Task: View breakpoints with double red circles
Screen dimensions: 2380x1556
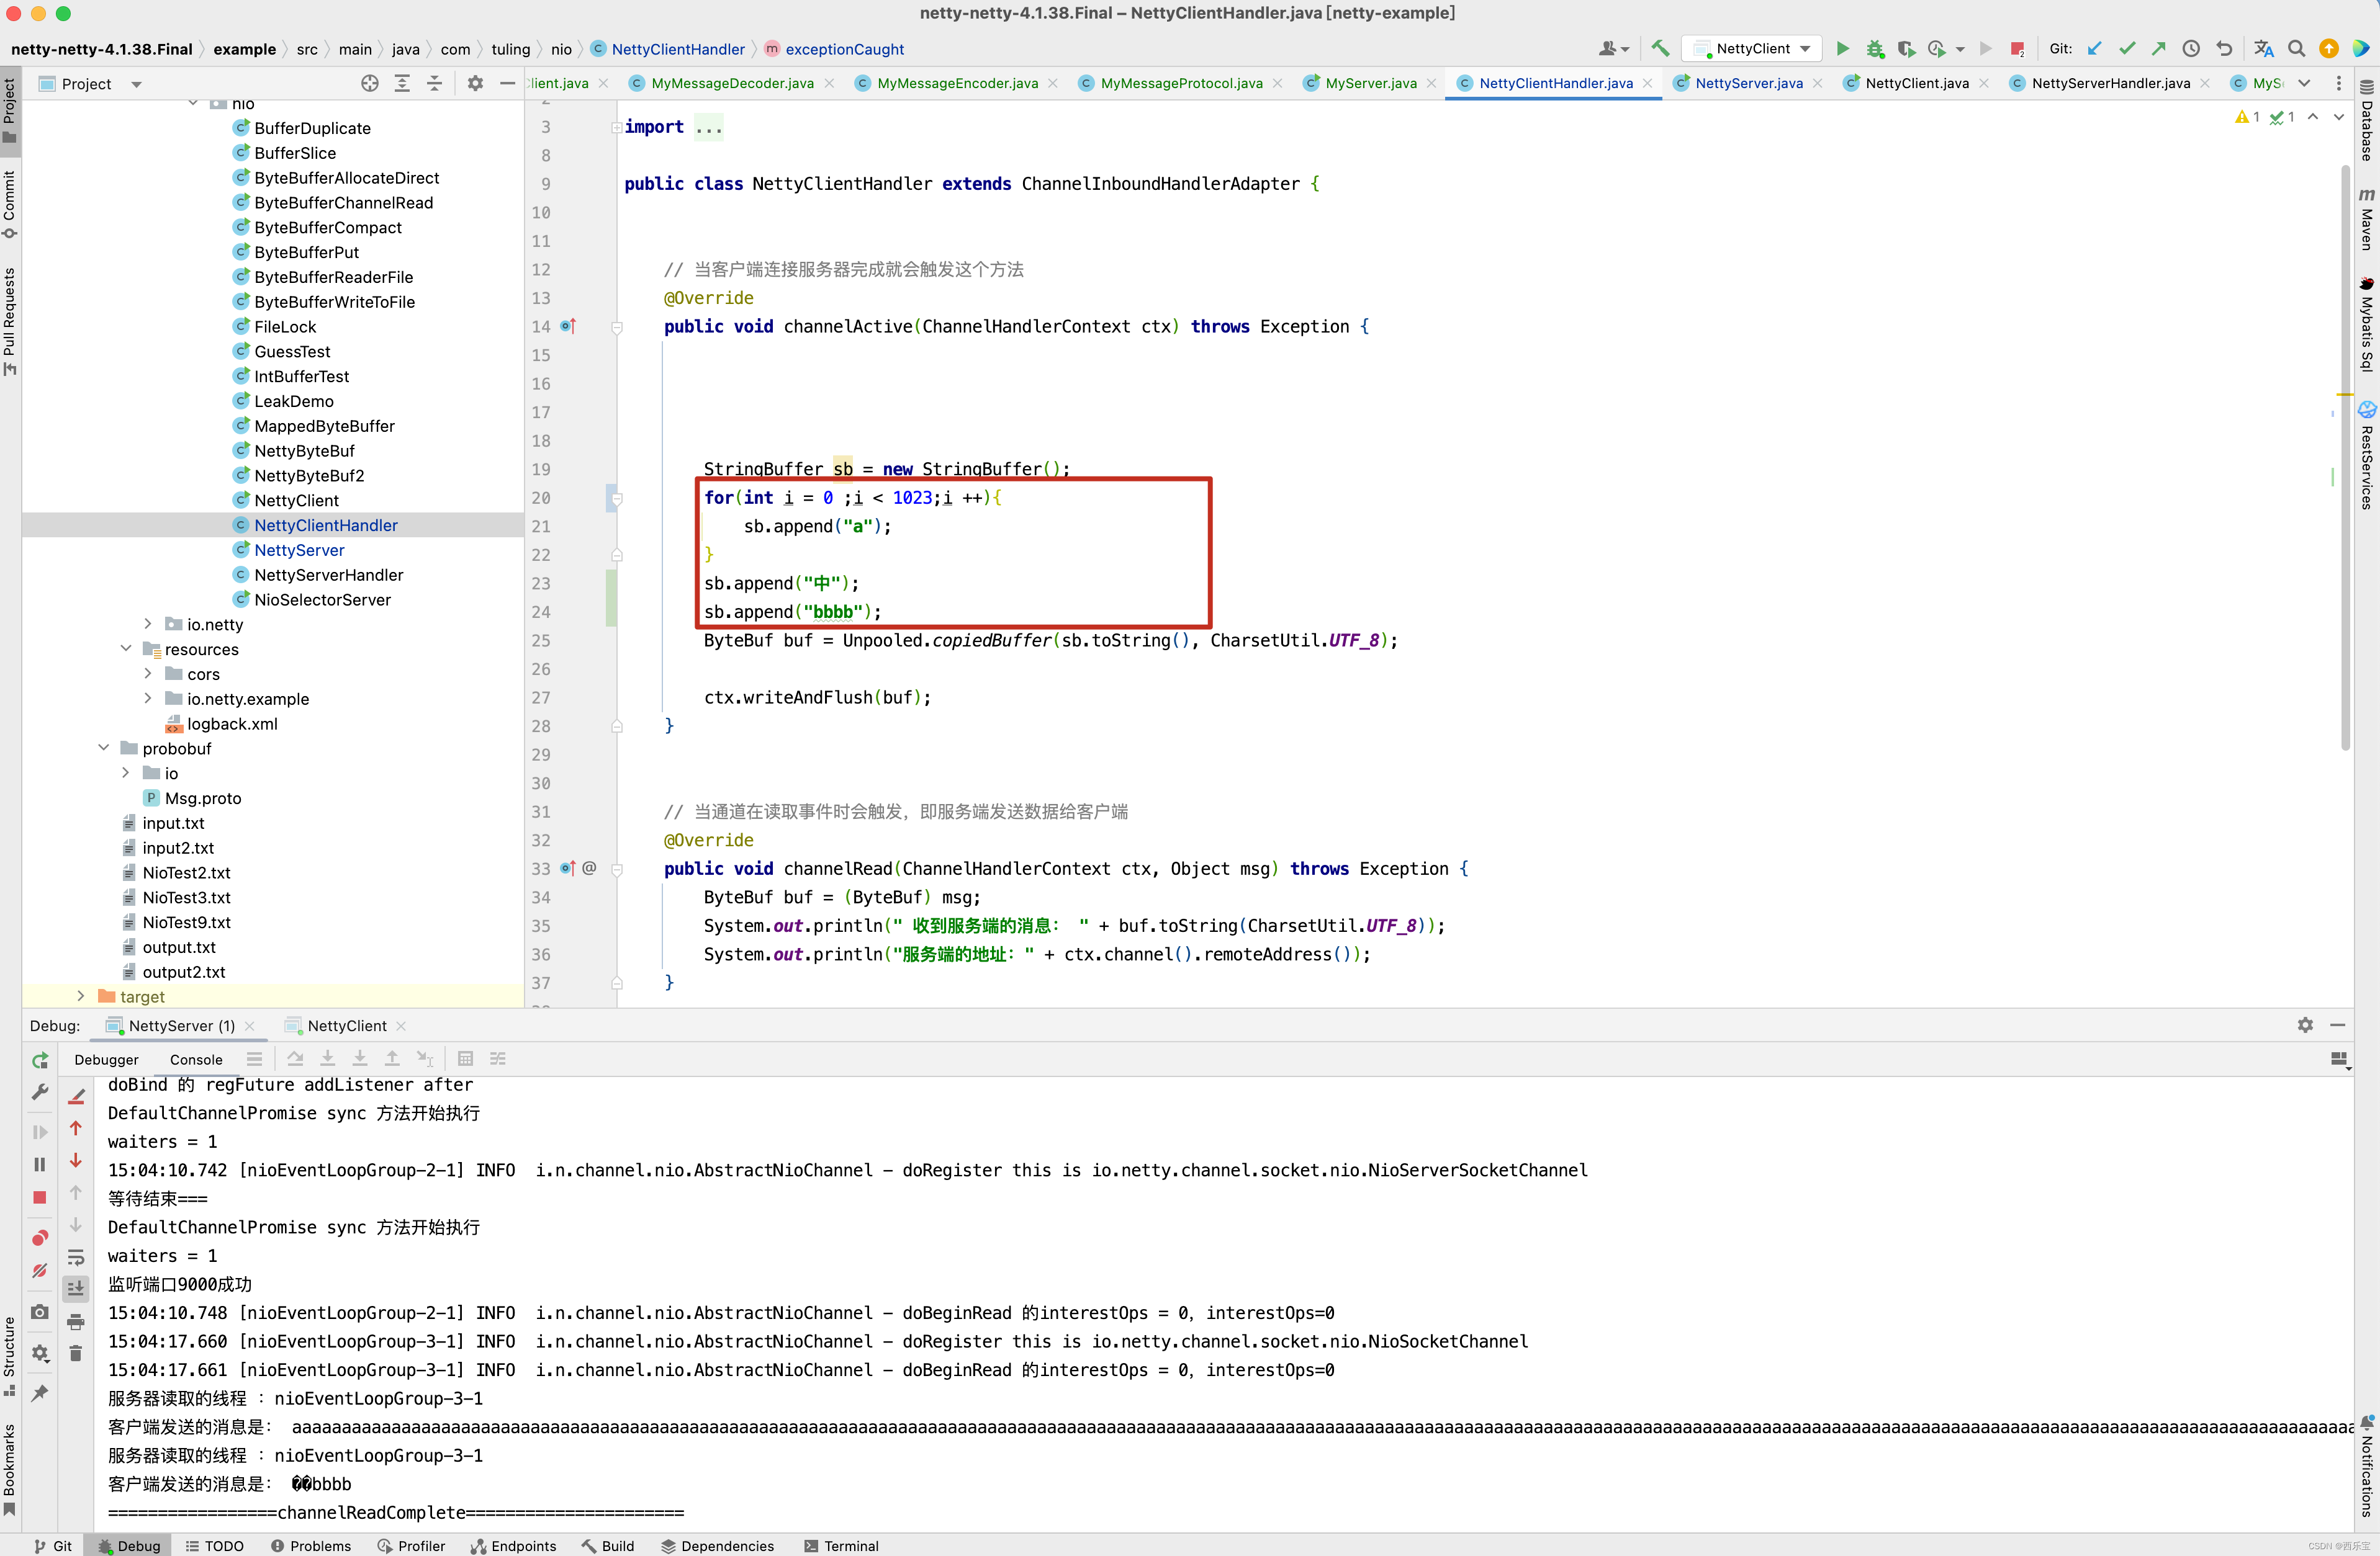Action: [40, 1238]
